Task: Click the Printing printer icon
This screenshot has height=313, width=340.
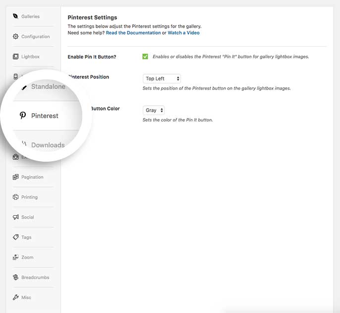Action: pos(15,197)
